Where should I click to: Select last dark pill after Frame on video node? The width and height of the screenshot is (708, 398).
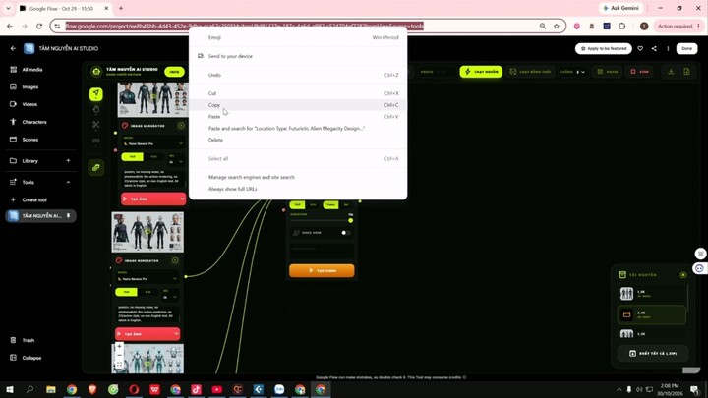346,204
